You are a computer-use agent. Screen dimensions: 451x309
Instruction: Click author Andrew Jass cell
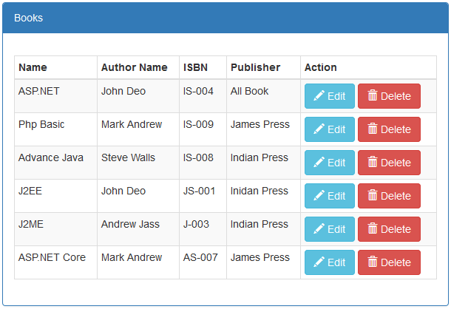(130, 224)
